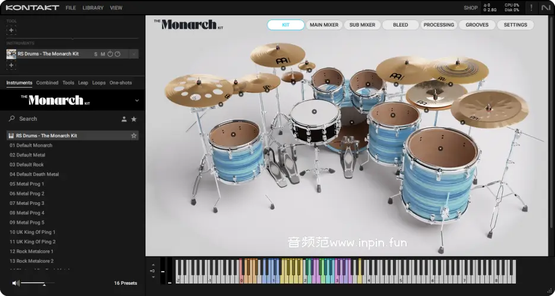
Task: Click the far-left floor tom hit point
Action: pyautogui.click(x=233, y=134)
